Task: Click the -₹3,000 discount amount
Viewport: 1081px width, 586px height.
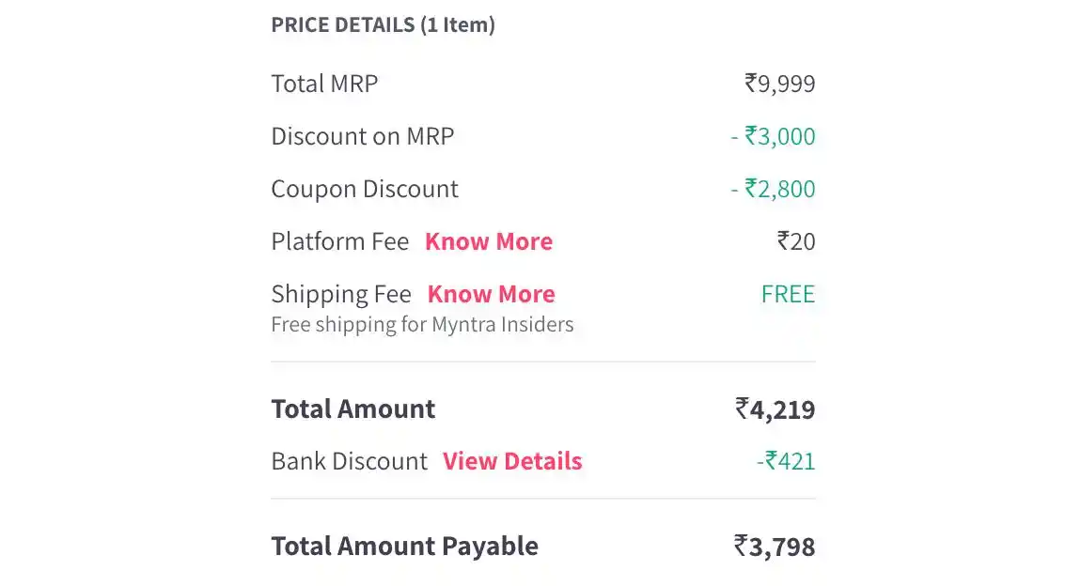Action: pos(773,136)
